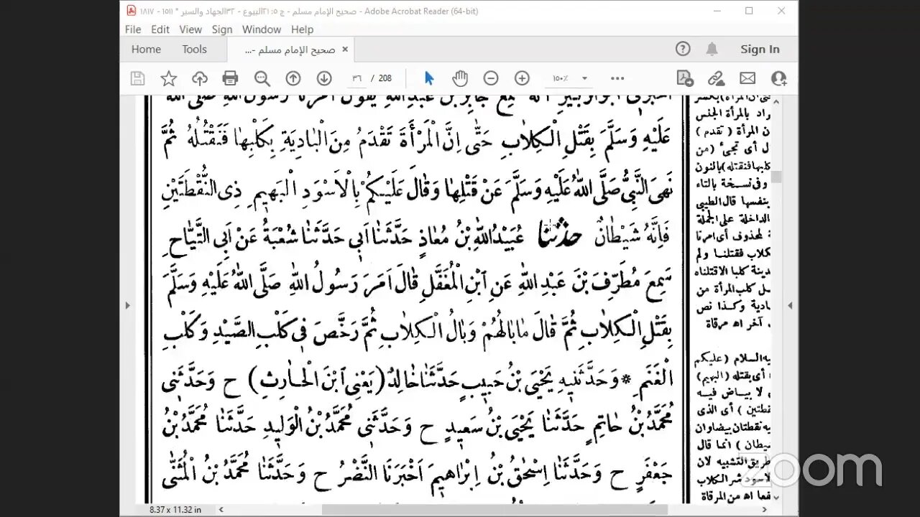This screenshot has width=920, height=517.
Task: Open the find text magnifier
Action: [x=262, y=78]
